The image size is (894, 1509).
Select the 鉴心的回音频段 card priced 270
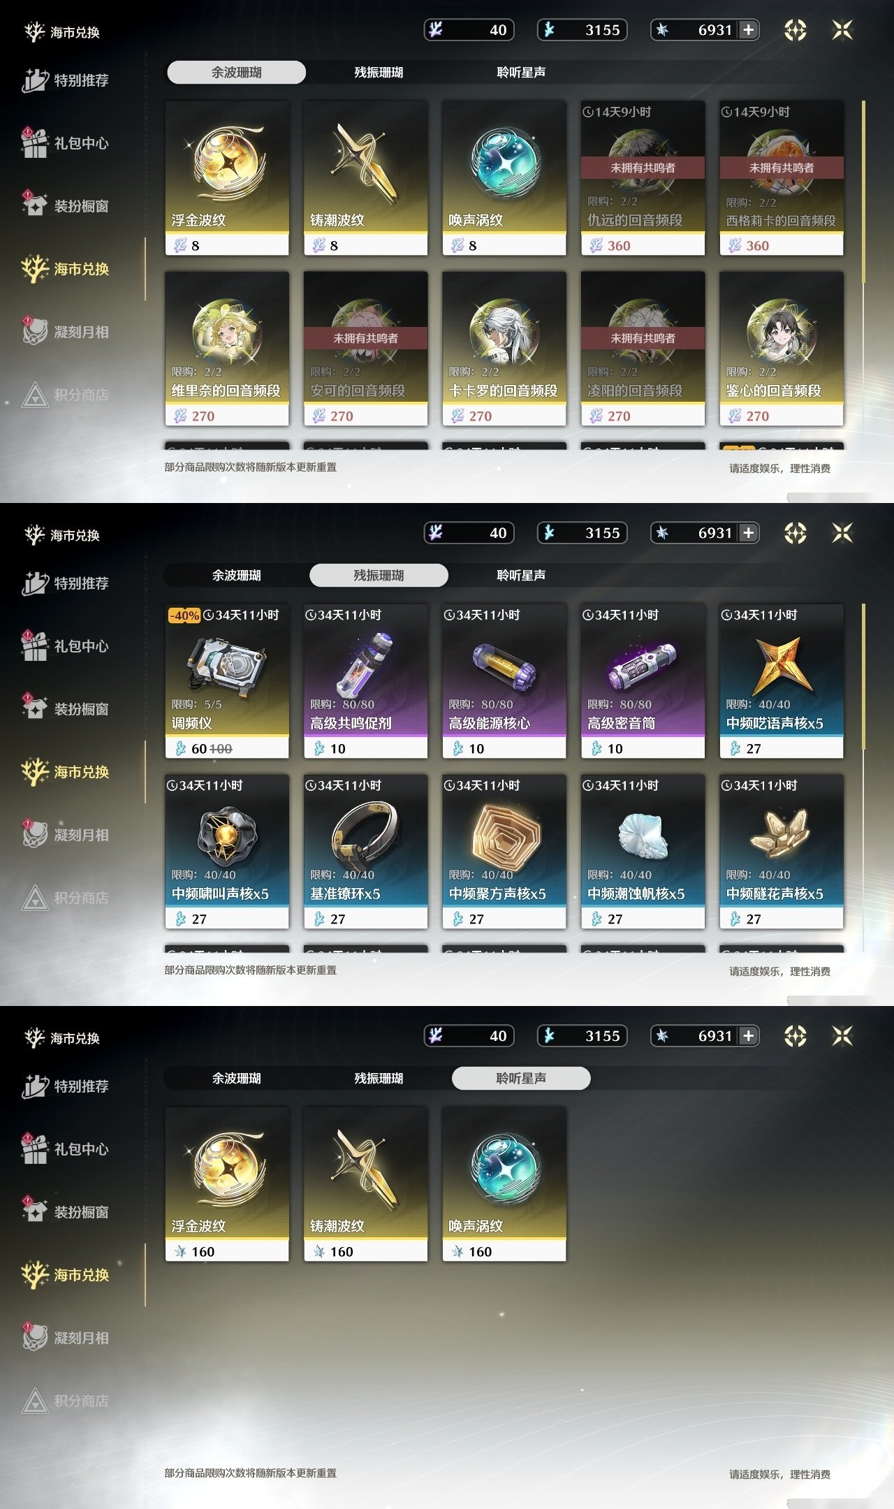[782, 349]
